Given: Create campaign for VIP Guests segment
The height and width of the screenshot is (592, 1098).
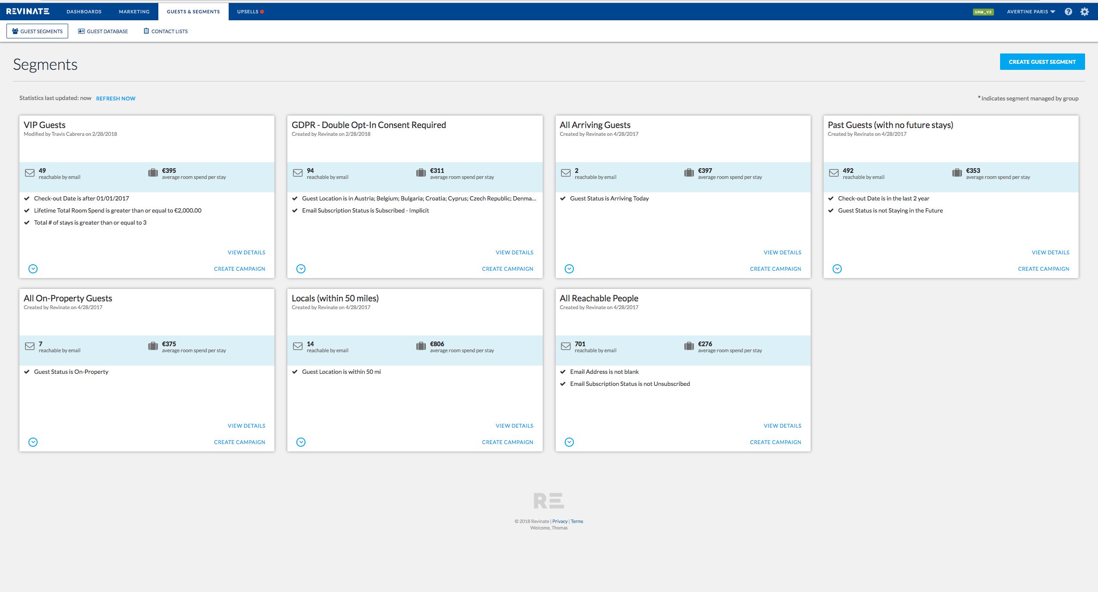Looking at the screenshot, I should point(239,269).
